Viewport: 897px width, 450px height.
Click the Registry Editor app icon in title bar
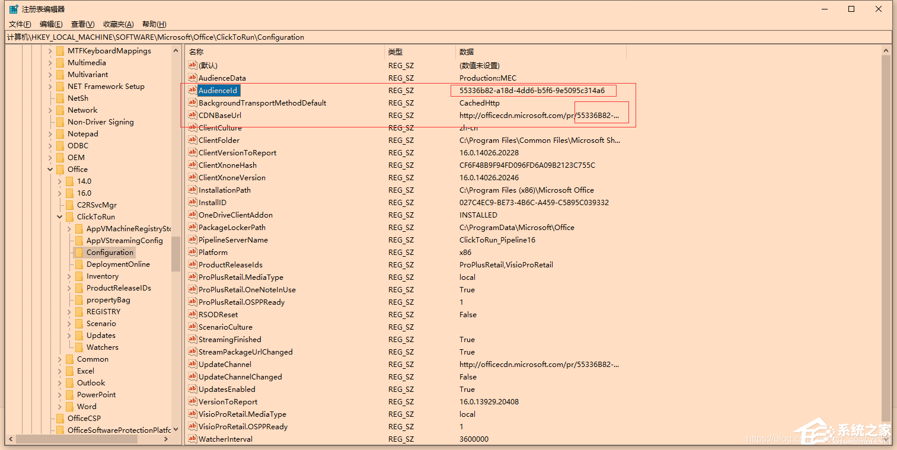point(14,9)
